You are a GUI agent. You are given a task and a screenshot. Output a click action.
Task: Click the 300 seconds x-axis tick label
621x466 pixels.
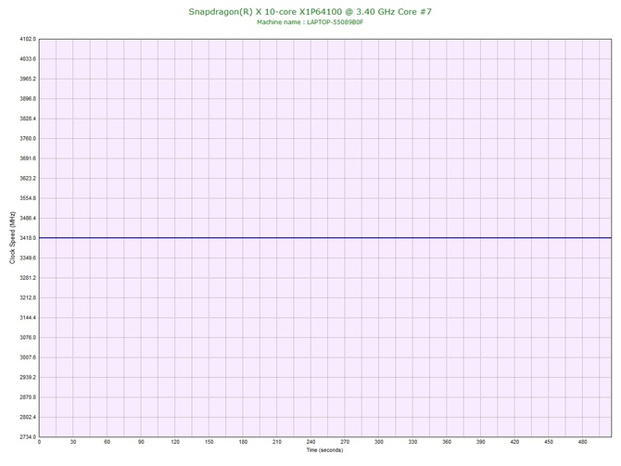379,442
